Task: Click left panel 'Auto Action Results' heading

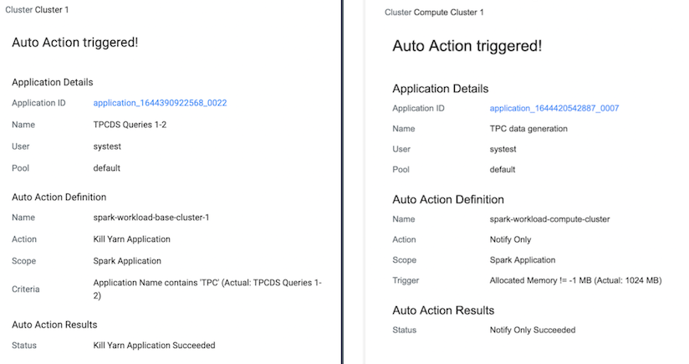Action: pyautogui.click(x=54, y=325)
